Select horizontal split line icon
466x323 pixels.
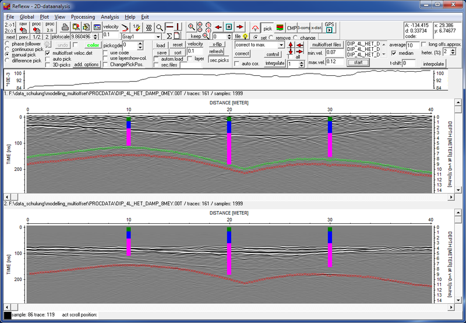pos(170,27)
